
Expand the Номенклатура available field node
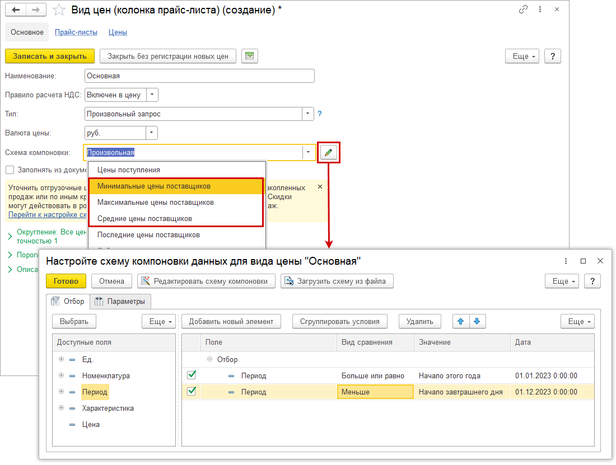(61, 375)
